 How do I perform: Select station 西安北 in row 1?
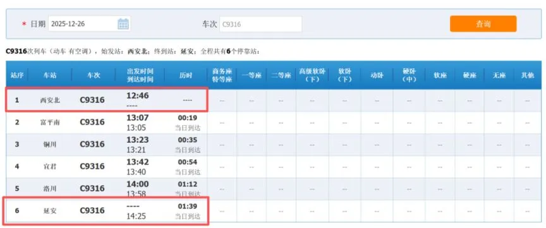click(x=50, y=100)
